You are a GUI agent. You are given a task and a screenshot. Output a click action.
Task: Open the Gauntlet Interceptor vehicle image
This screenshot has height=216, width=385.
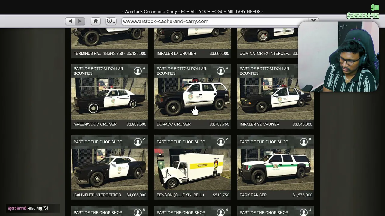[109, 169]
